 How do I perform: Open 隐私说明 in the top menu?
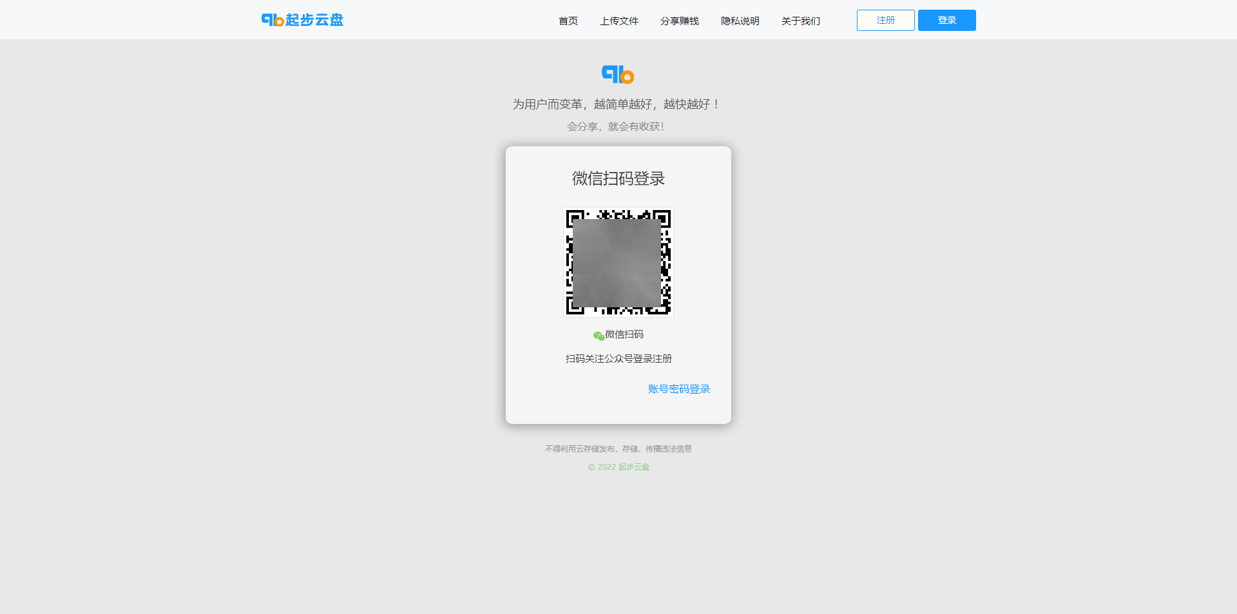click(x=740, y=21)
